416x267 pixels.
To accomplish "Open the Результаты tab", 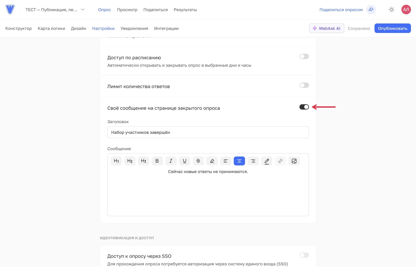I will [185, 10].
